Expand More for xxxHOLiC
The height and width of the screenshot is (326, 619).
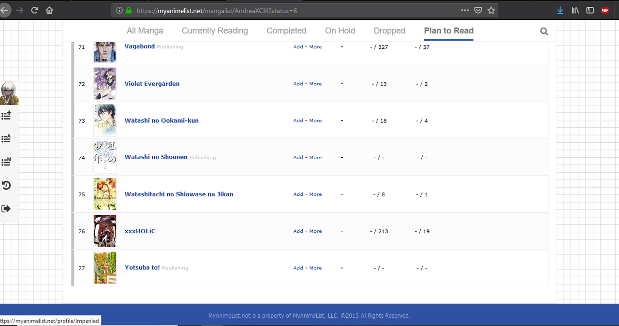click(x=315, y=231)
